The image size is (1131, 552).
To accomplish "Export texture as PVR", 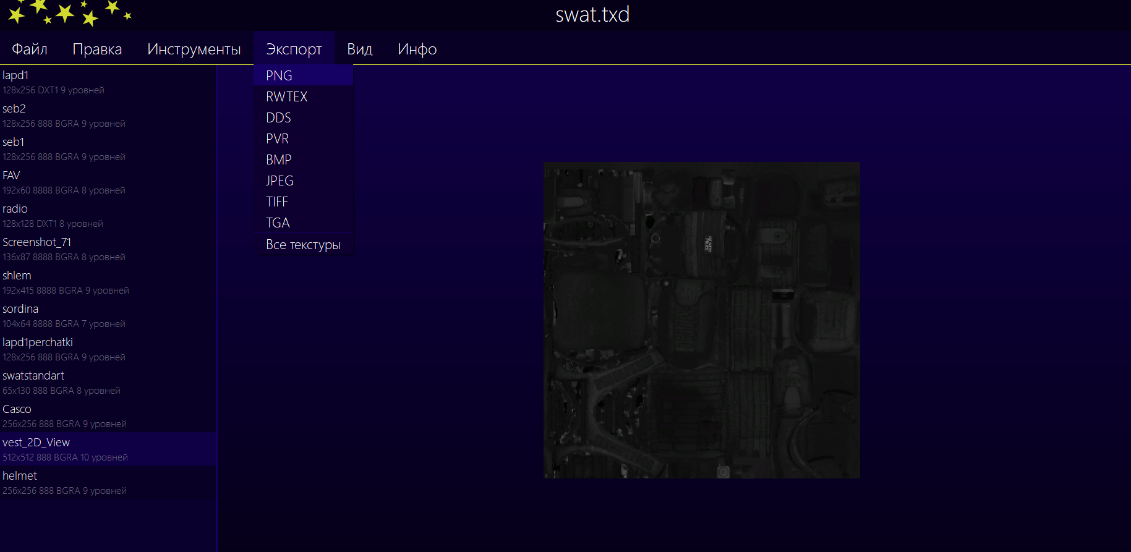I will [277, 138].
